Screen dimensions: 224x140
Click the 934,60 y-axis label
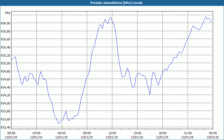pos(5,79)
